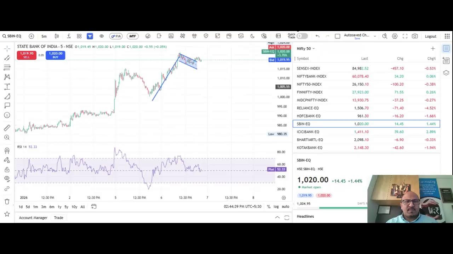Image resolution: width=453 pixels, height=254 pixels.
Task: Open the chart layout selector square
Action: (x=337, y=36)
